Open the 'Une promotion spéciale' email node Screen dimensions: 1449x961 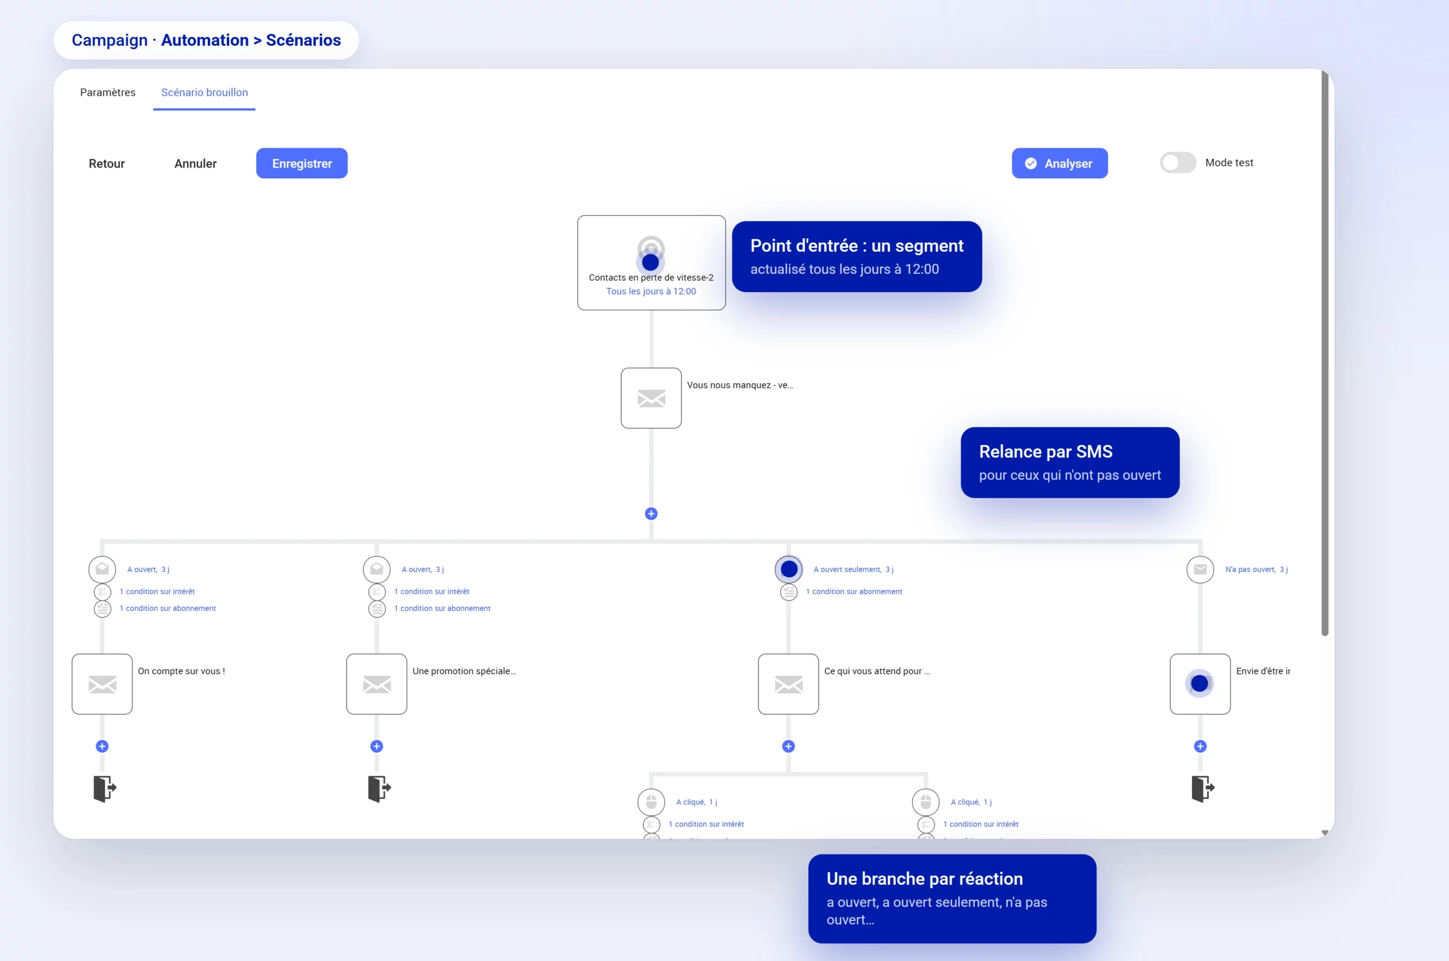coord(376,684)
